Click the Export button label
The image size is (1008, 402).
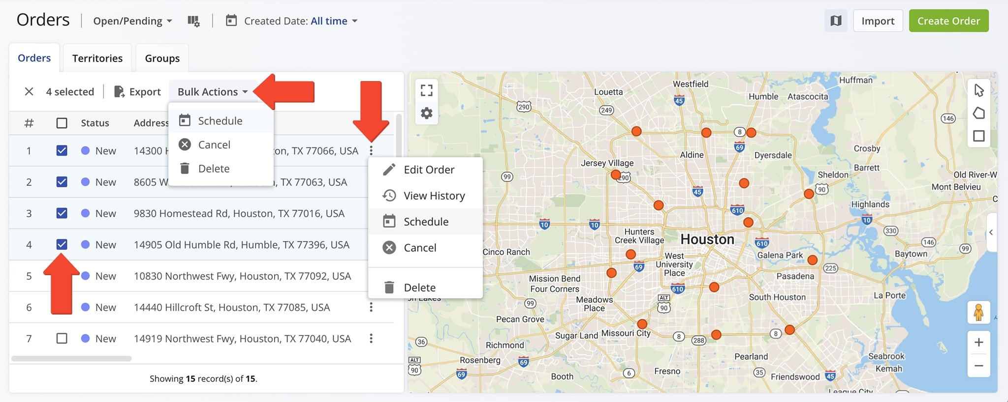pos(145,92)
